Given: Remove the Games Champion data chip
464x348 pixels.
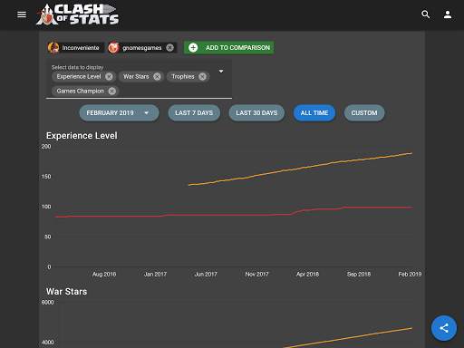Looking at the screenshot, I should (x=112, y=91).
